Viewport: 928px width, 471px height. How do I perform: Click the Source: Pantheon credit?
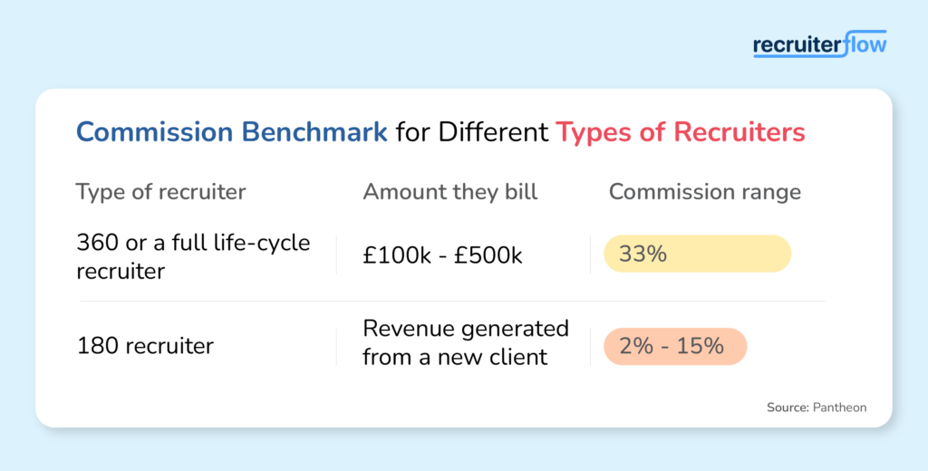pyautogui.click(x=817, y=408)
